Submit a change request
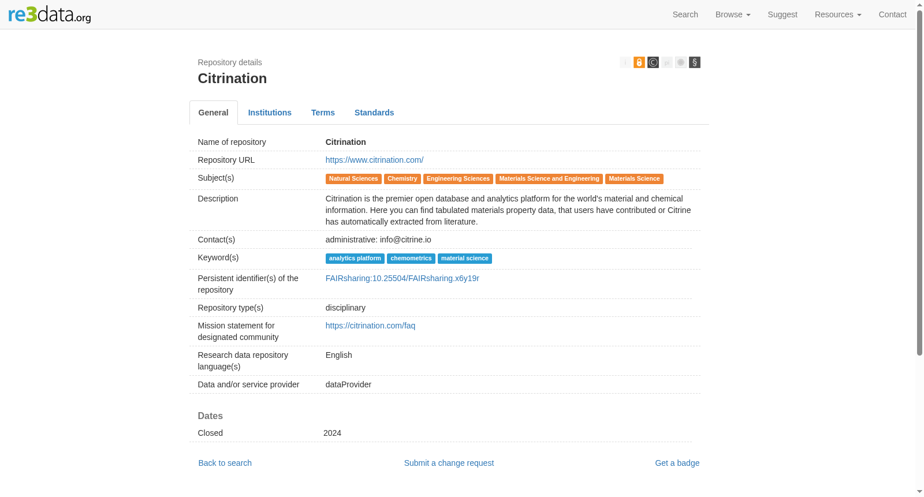This screenshot has width=924, height=497. 449,463
